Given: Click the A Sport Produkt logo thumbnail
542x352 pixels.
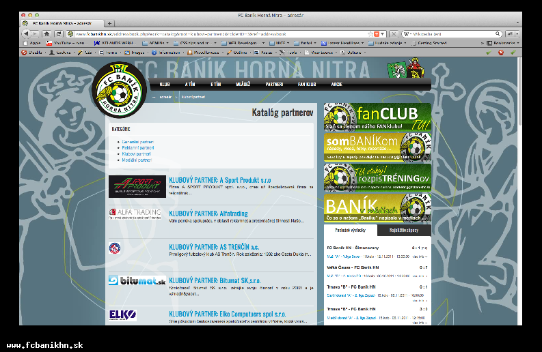Looking at the screenshot, I should click(x=137, y=186).
